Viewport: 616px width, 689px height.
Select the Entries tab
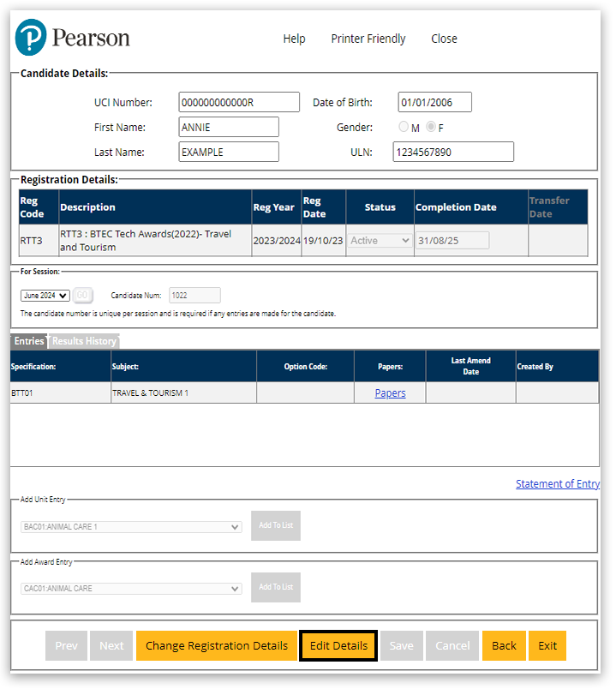point(29,341)
